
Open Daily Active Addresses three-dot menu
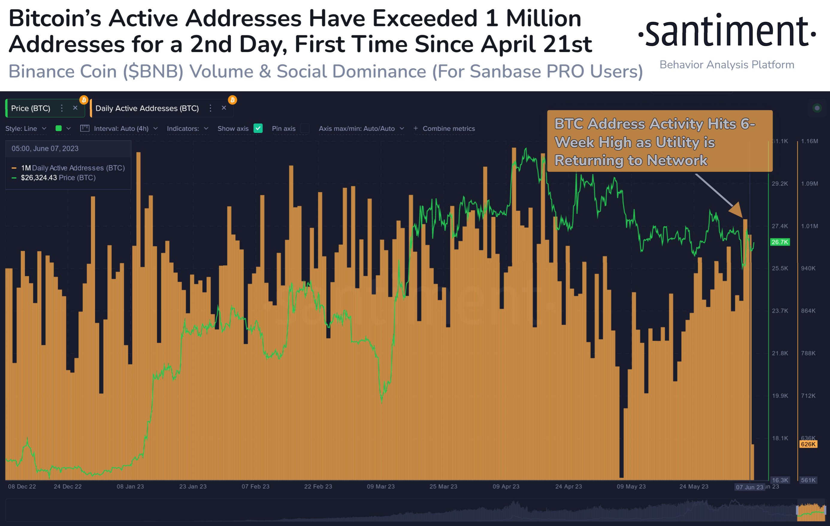pyautogui.click(x=210, y=108)
